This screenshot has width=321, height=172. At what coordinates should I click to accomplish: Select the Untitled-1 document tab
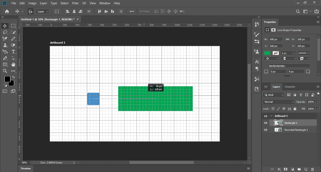pyautogui.click(x=48, y=19)
